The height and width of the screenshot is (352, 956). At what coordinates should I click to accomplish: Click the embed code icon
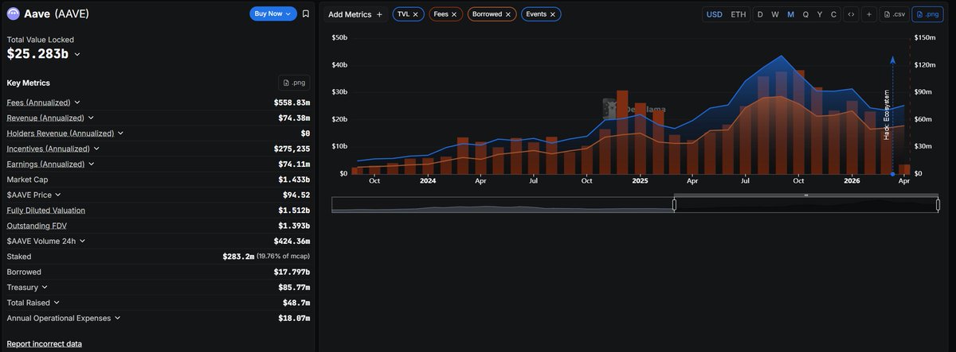(851, 14)
